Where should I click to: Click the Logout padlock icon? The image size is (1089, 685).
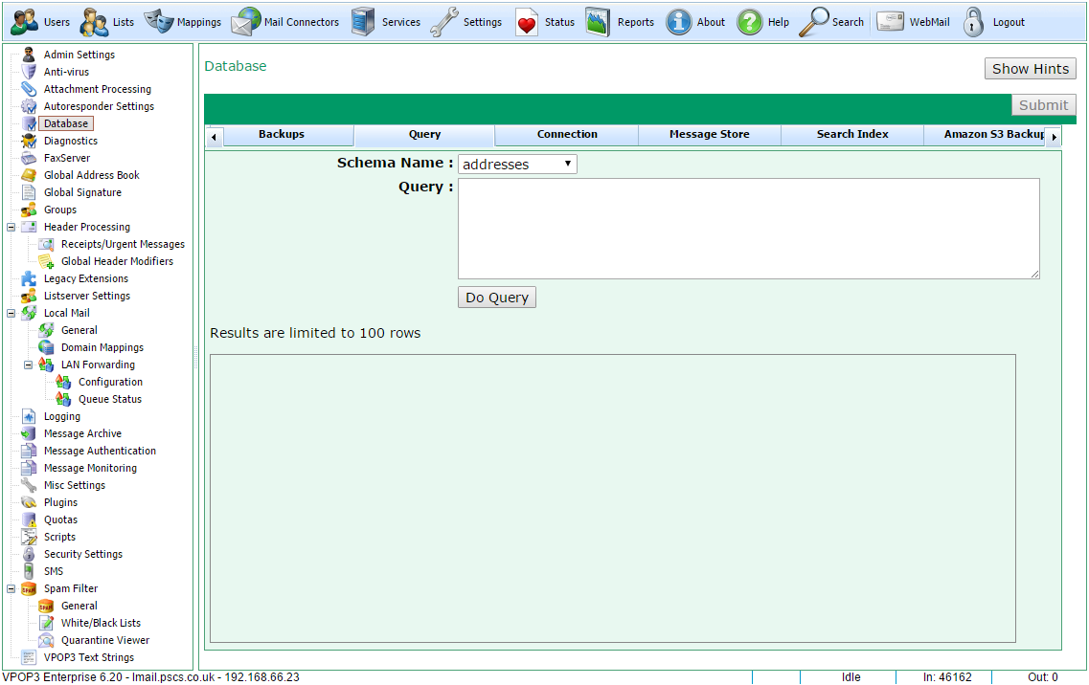click(x=974, y=22)
